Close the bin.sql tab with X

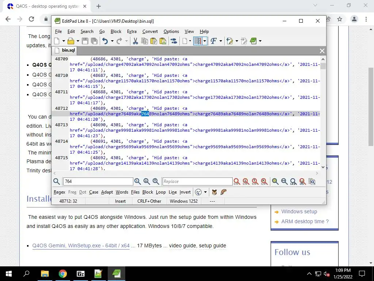[322, 50]
